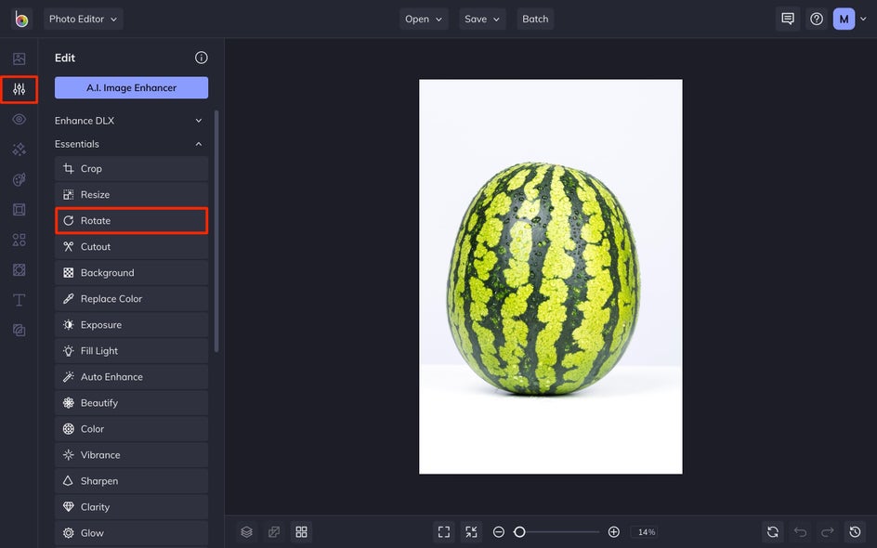Screen dimensions: 877x548
Task: Open the Image Manager sidebar icon
Action: click(19, 59)
